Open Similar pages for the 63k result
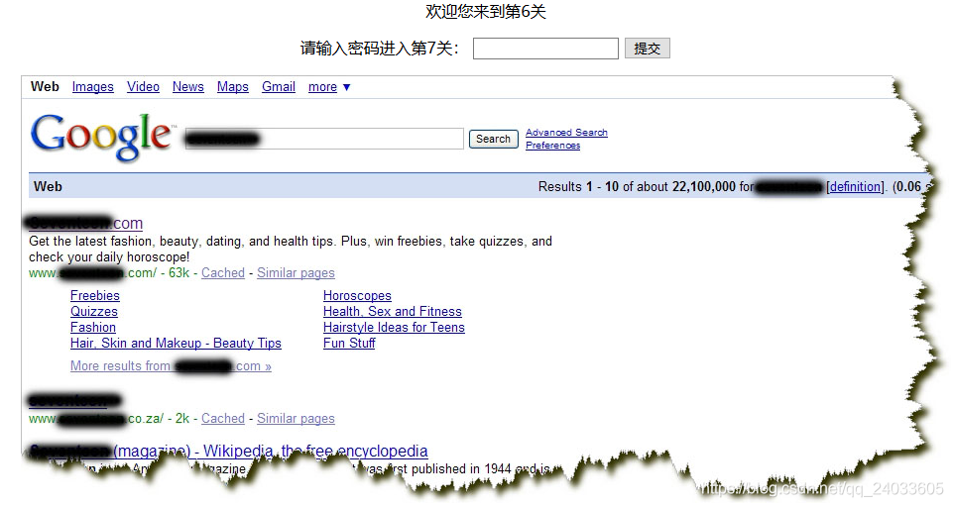953x507 pixels. 296,272
